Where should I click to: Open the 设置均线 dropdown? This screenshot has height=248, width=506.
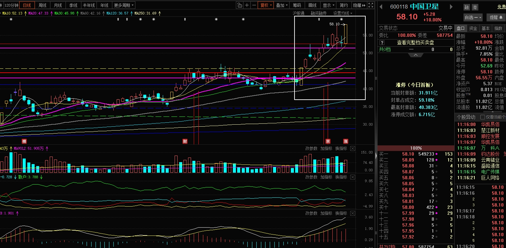343,13
